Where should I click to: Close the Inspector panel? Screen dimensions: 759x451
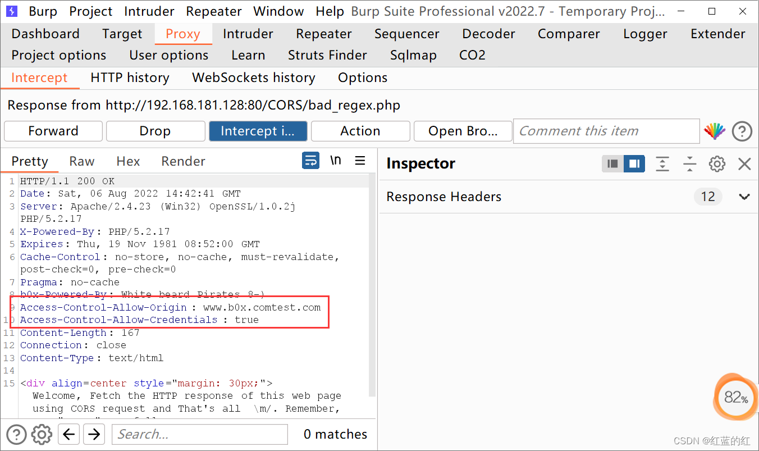click(744, 163)
